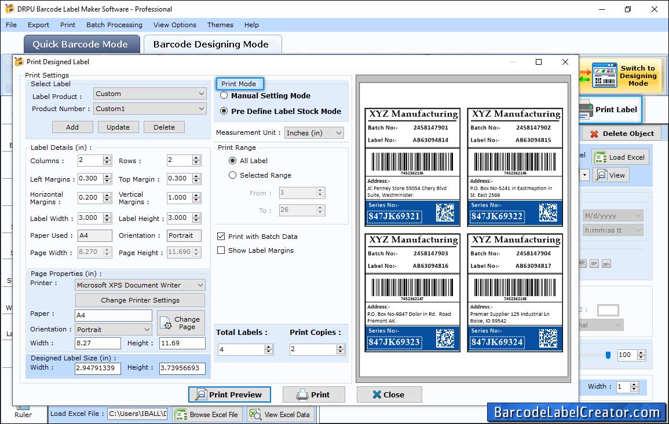The image size is (669, 424).
Task: Click the Columns spinner arrows
Action: pos(107,161)
